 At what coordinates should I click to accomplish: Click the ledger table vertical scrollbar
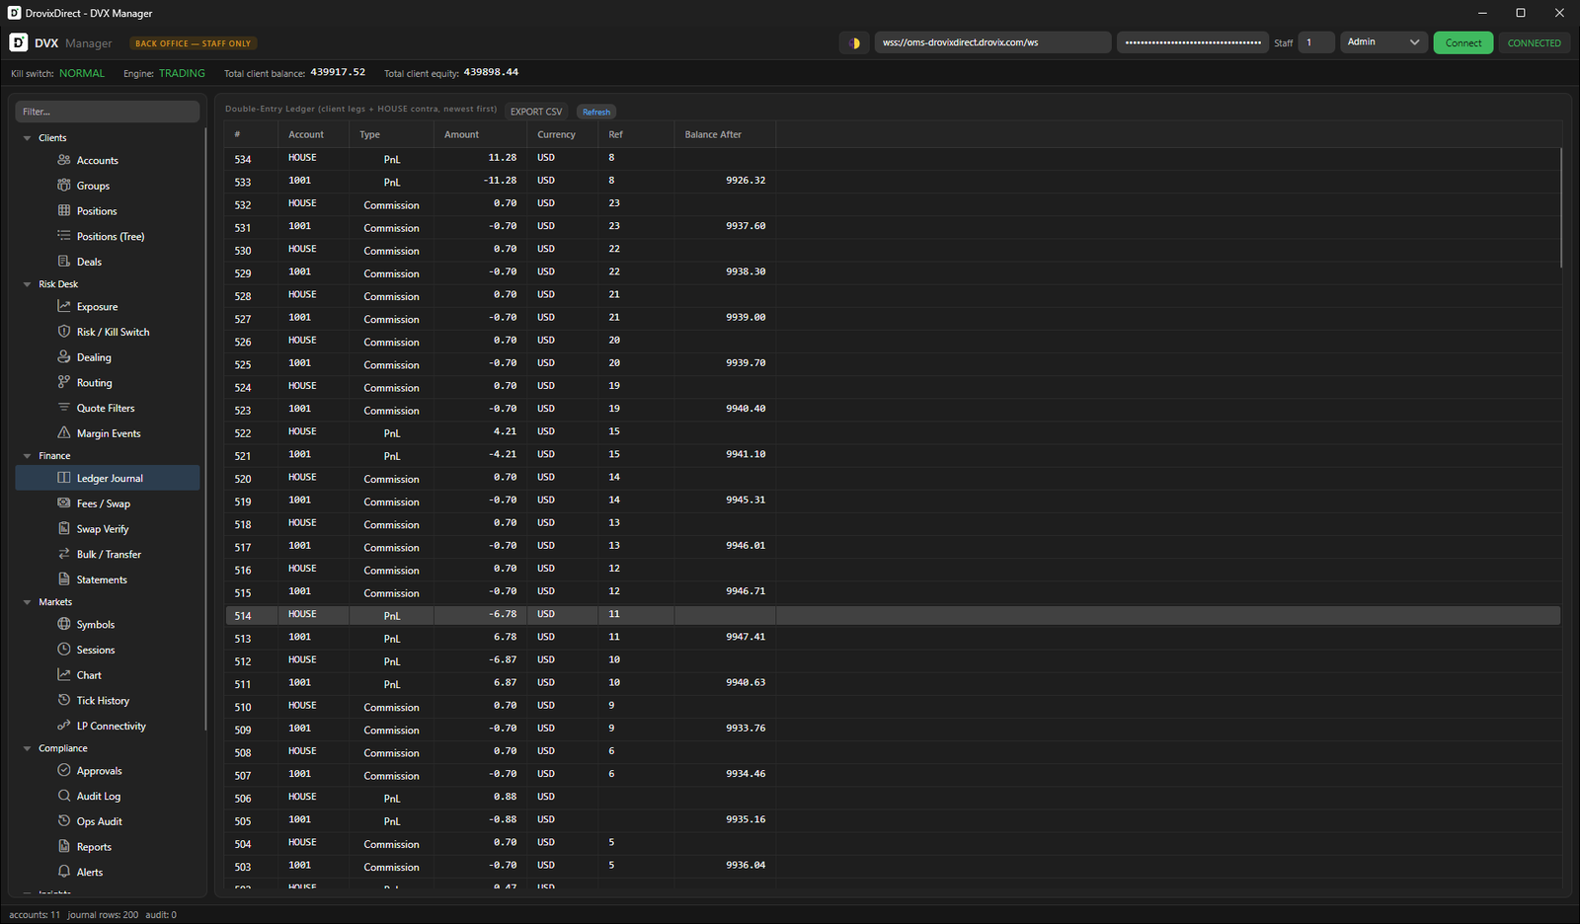[x=1561, y=207]
